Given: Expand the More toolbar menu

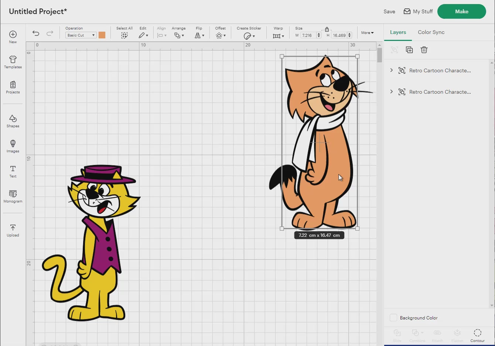Looking at the screenshot, I should coord(367,33).
